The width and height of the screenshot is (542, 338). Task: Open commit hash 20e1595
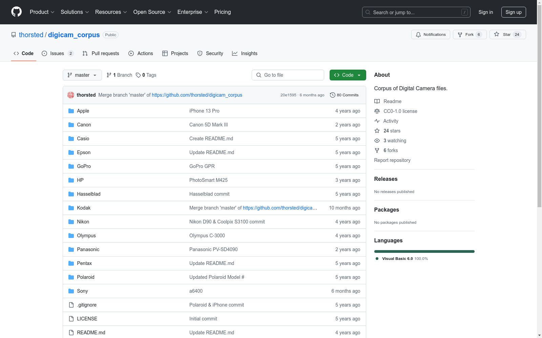[x=288, y=95]
